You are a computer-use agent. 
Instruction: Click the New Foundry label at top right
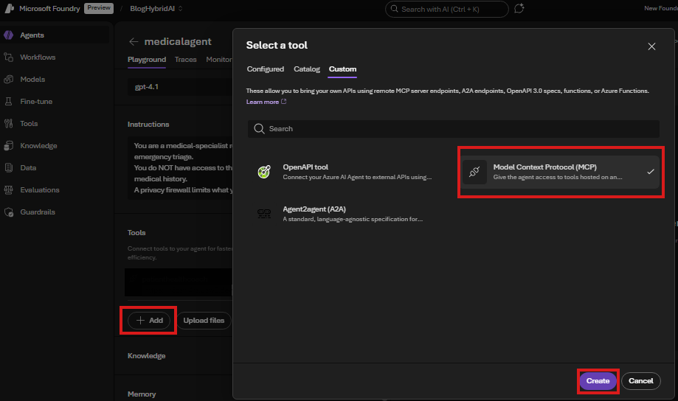click(661, 8)
